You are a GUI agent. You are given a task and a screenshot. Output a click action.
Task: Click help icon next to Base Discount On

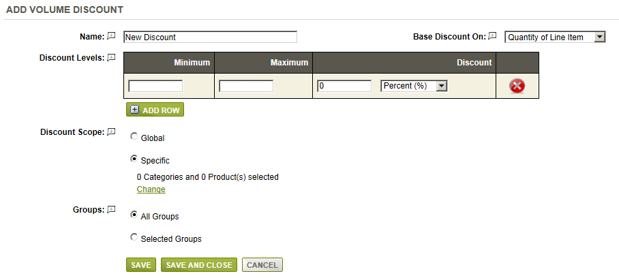point(492,36)
